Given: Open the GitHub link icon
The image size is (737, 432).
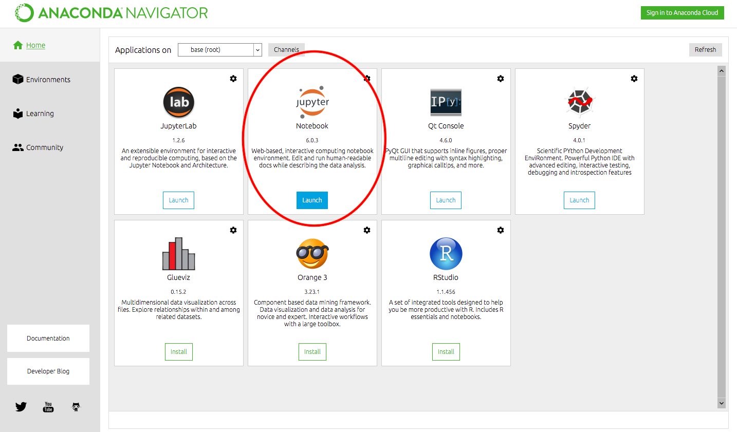Looking at the screenshot, I should click(x=76, y=407).
